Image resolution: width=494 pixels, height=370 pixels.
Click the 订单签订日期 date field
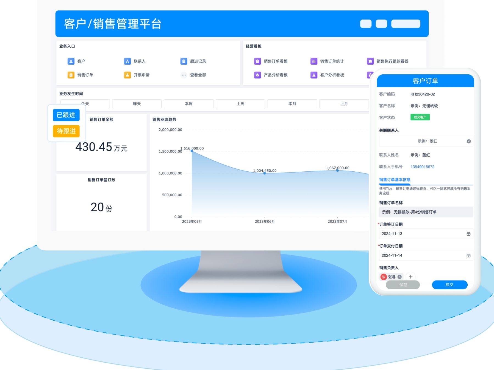[x=426, y=234]
